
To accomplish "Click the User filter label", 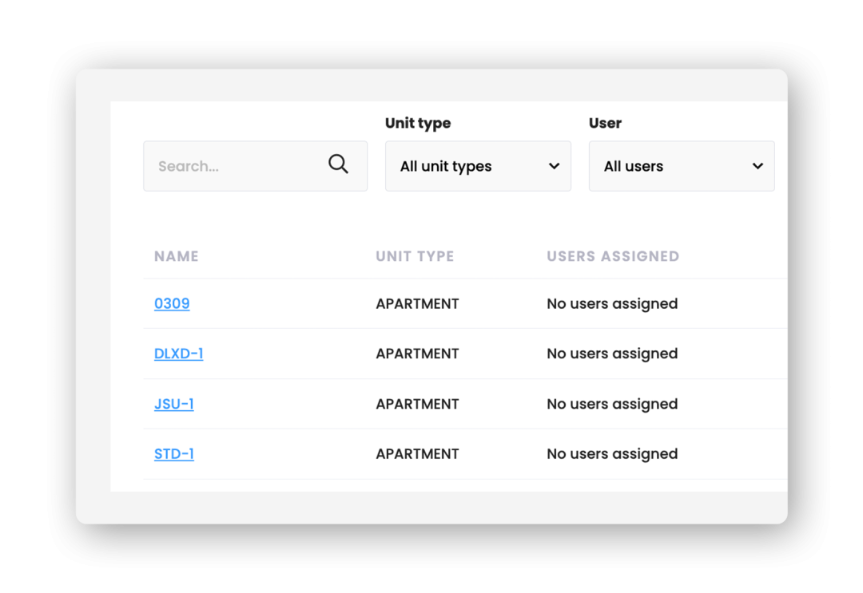I will (605, 123).
